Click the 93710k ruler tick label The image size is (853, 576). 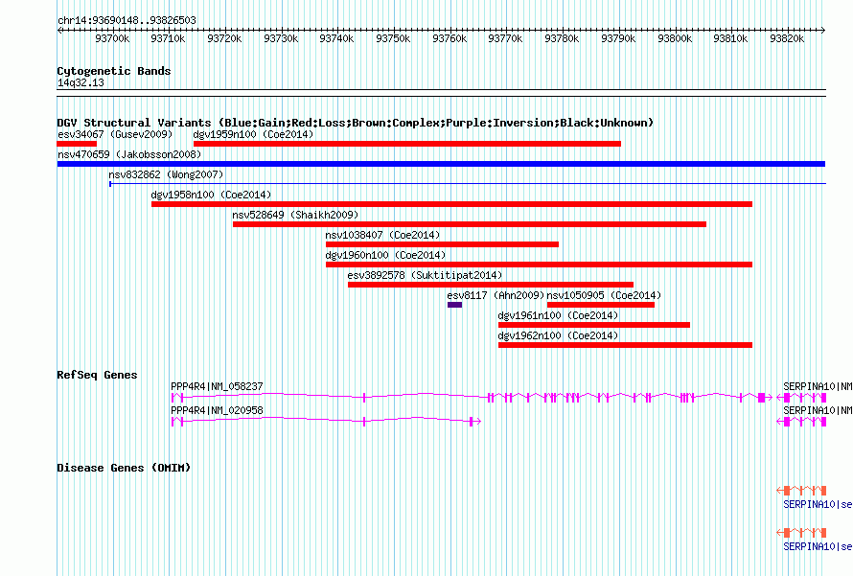point(168,38)
